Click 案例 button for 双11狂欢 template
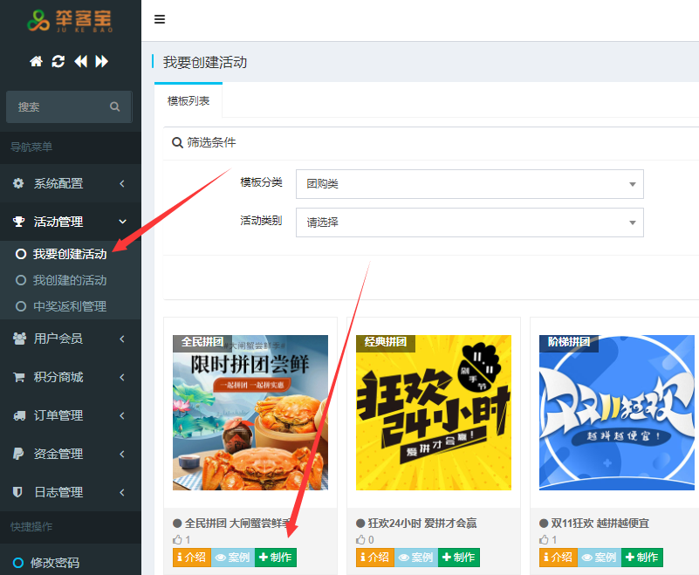This screenshot has width=699, height=575. (x=600, y=558)
